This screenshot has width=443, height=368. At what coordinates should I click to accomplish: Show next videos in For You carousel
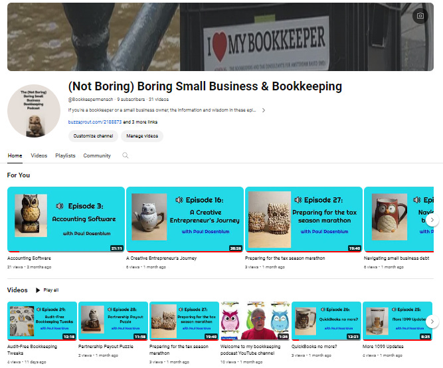coord(432,220)
